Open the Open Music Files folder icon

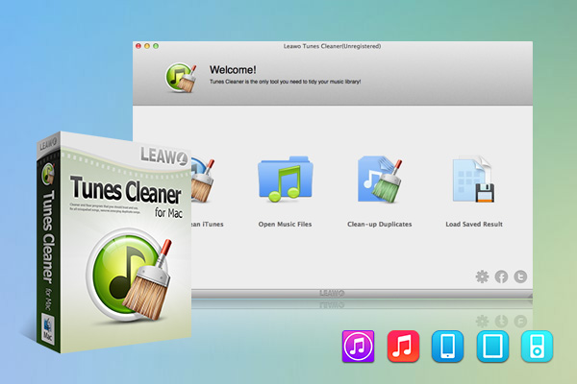[286, 179]
